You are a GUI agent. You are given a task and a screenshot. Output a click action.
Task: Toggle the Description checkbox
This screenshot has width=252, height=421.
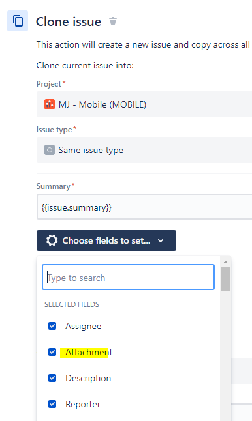click(52, 378)
